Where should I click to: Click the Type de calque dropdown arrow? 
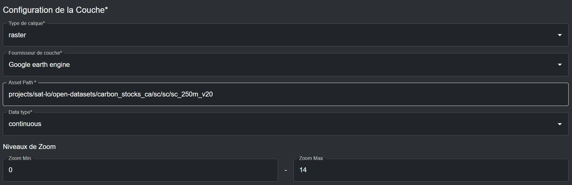pos(559,35)
